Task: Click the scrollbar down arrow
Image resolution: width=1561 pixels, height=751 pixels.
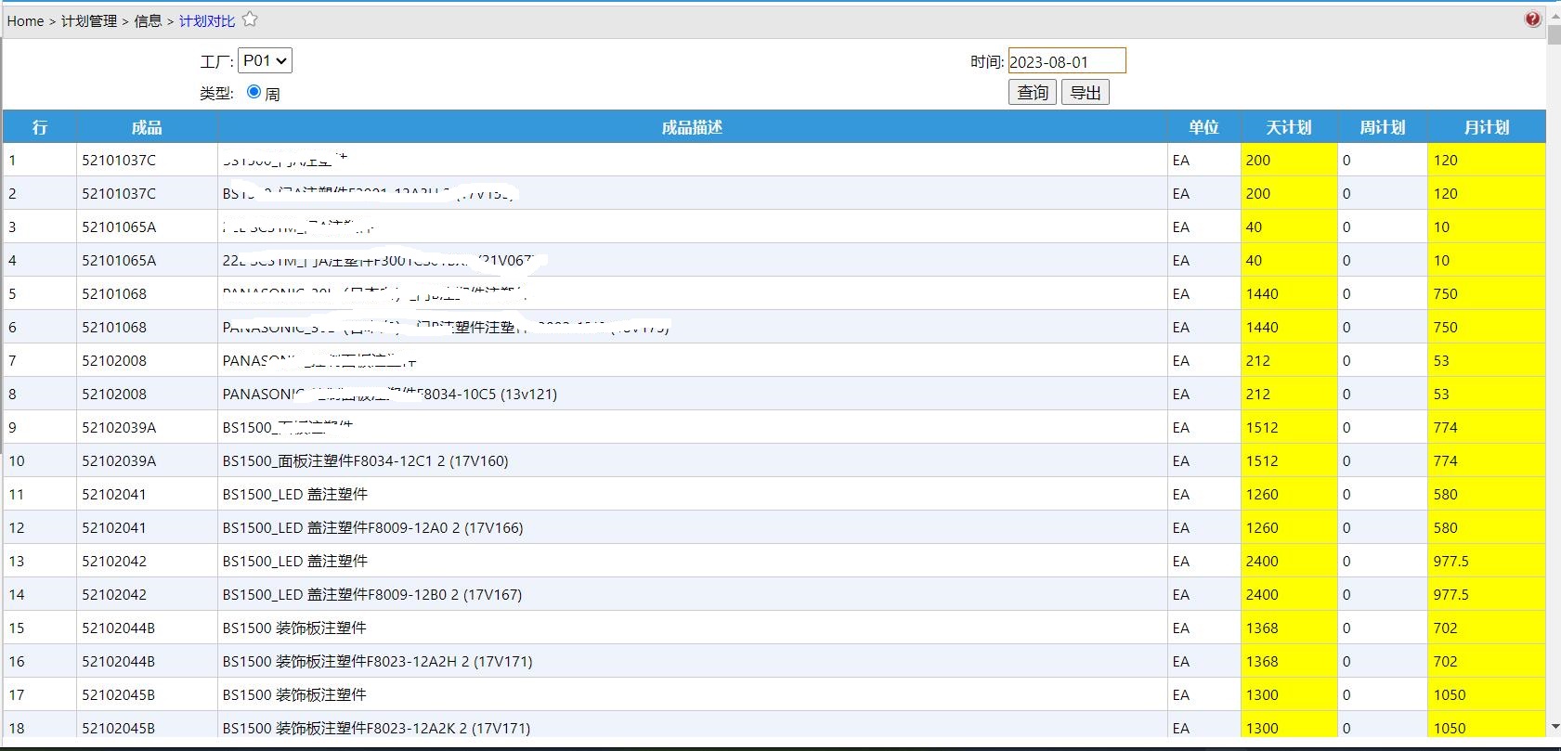Action: (x=1554, y=727)
